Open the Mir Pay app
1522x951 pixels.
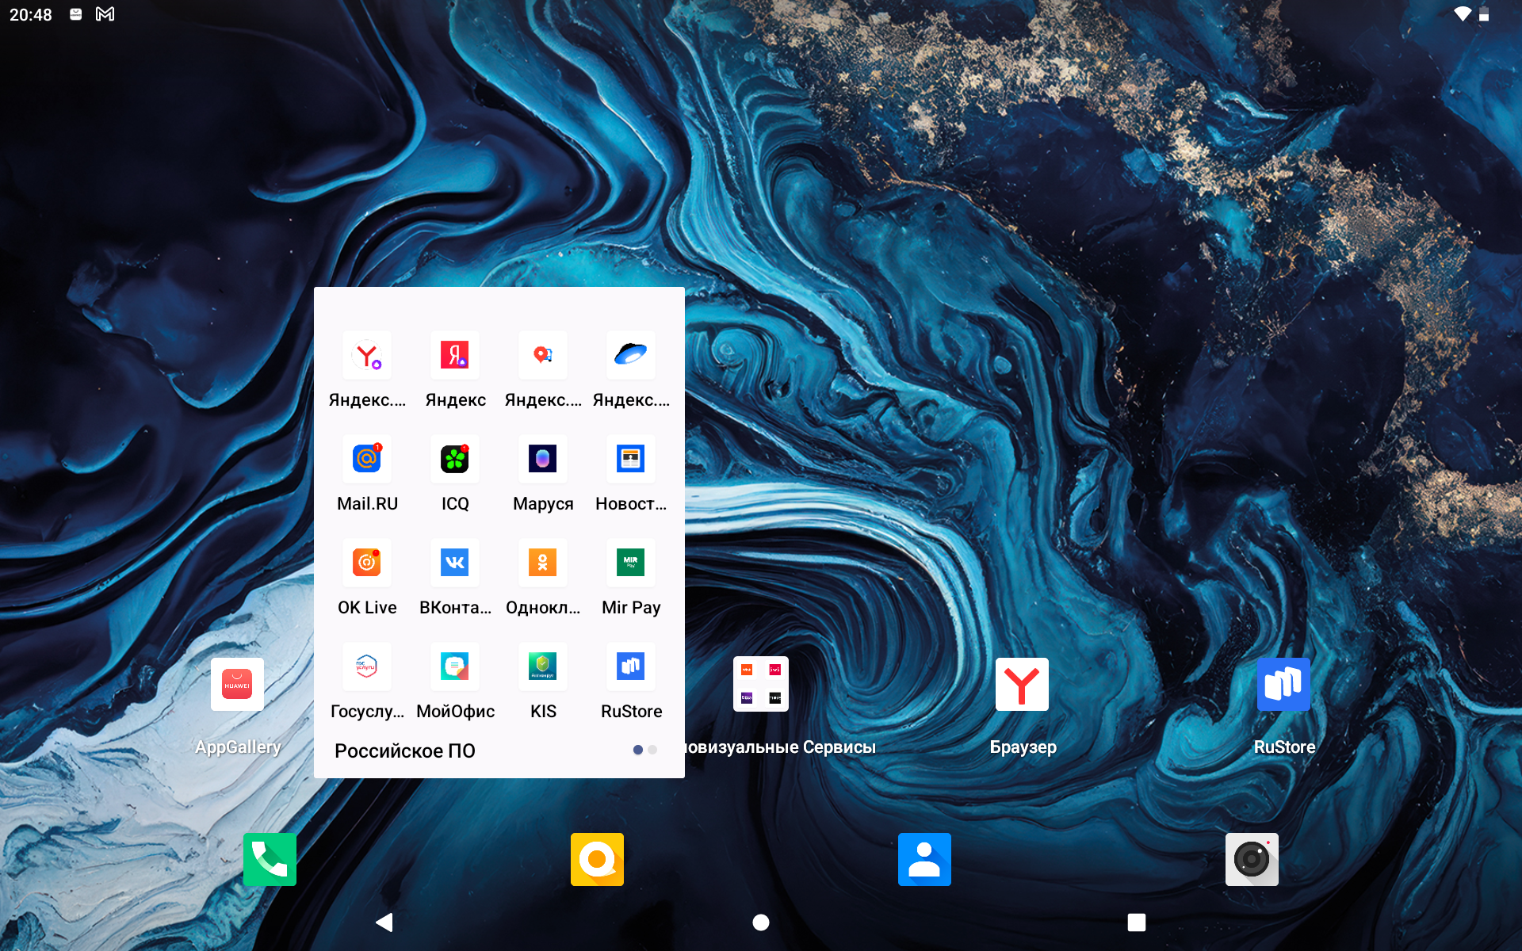pyautogui.click(x=631, y=563)
